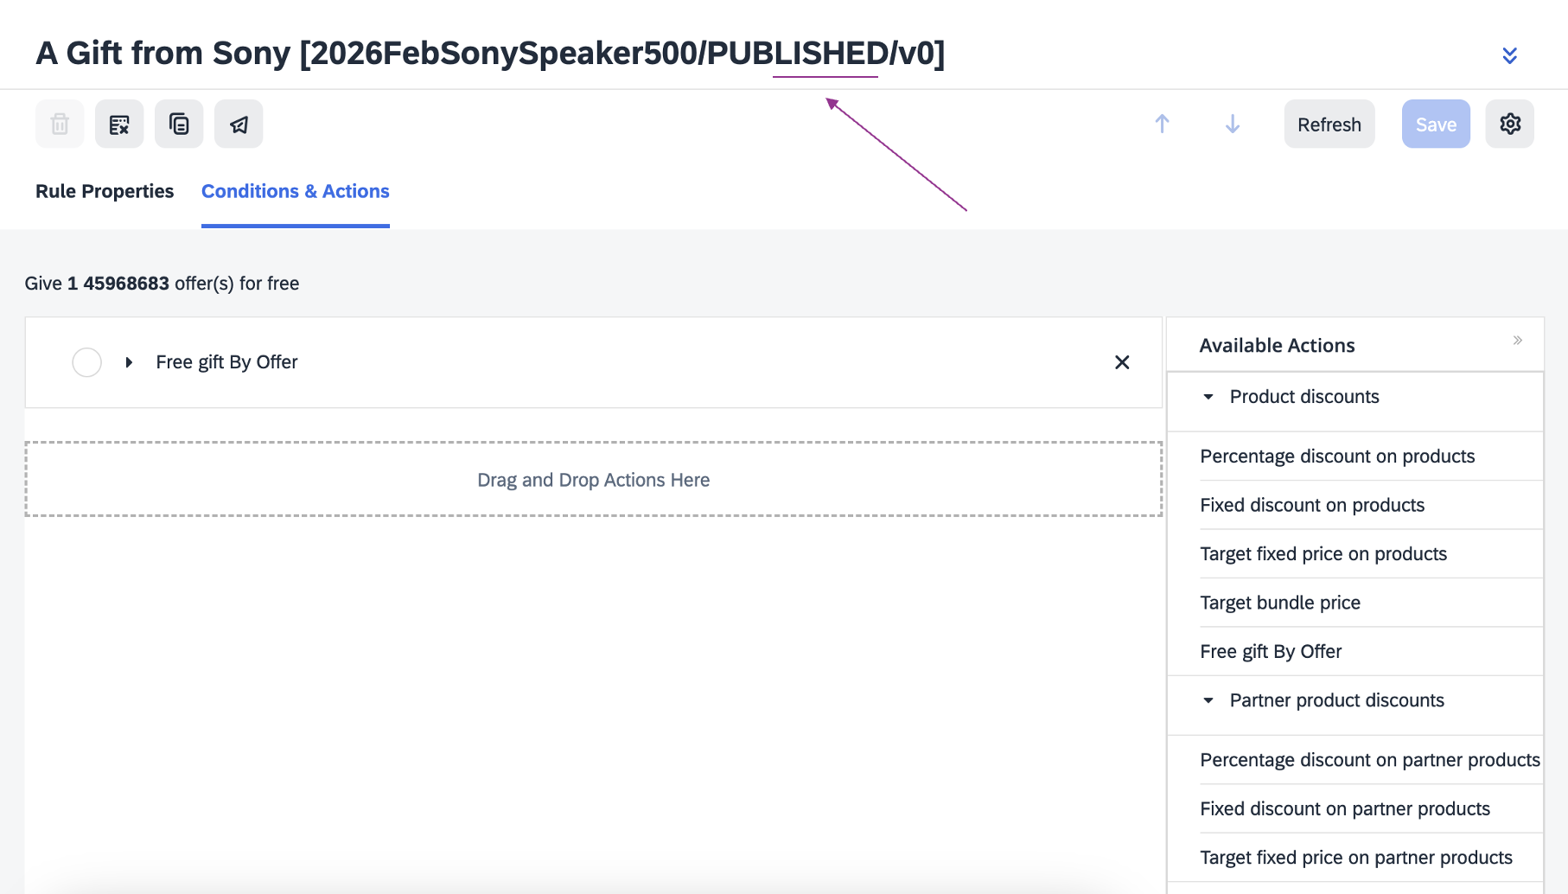Click the move up arrow icon

1162,125
